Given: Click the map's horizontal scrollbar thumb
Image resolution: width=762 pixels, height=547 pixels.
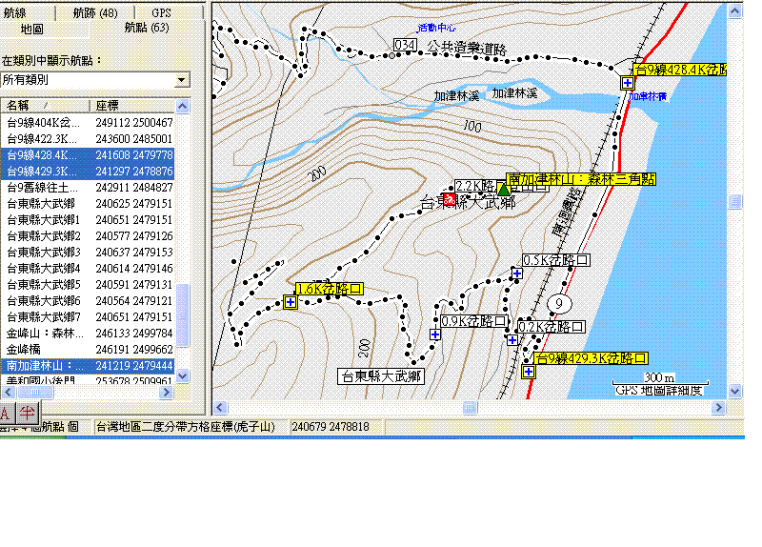Looking at the screenshot, I should (x=469, y=408).
